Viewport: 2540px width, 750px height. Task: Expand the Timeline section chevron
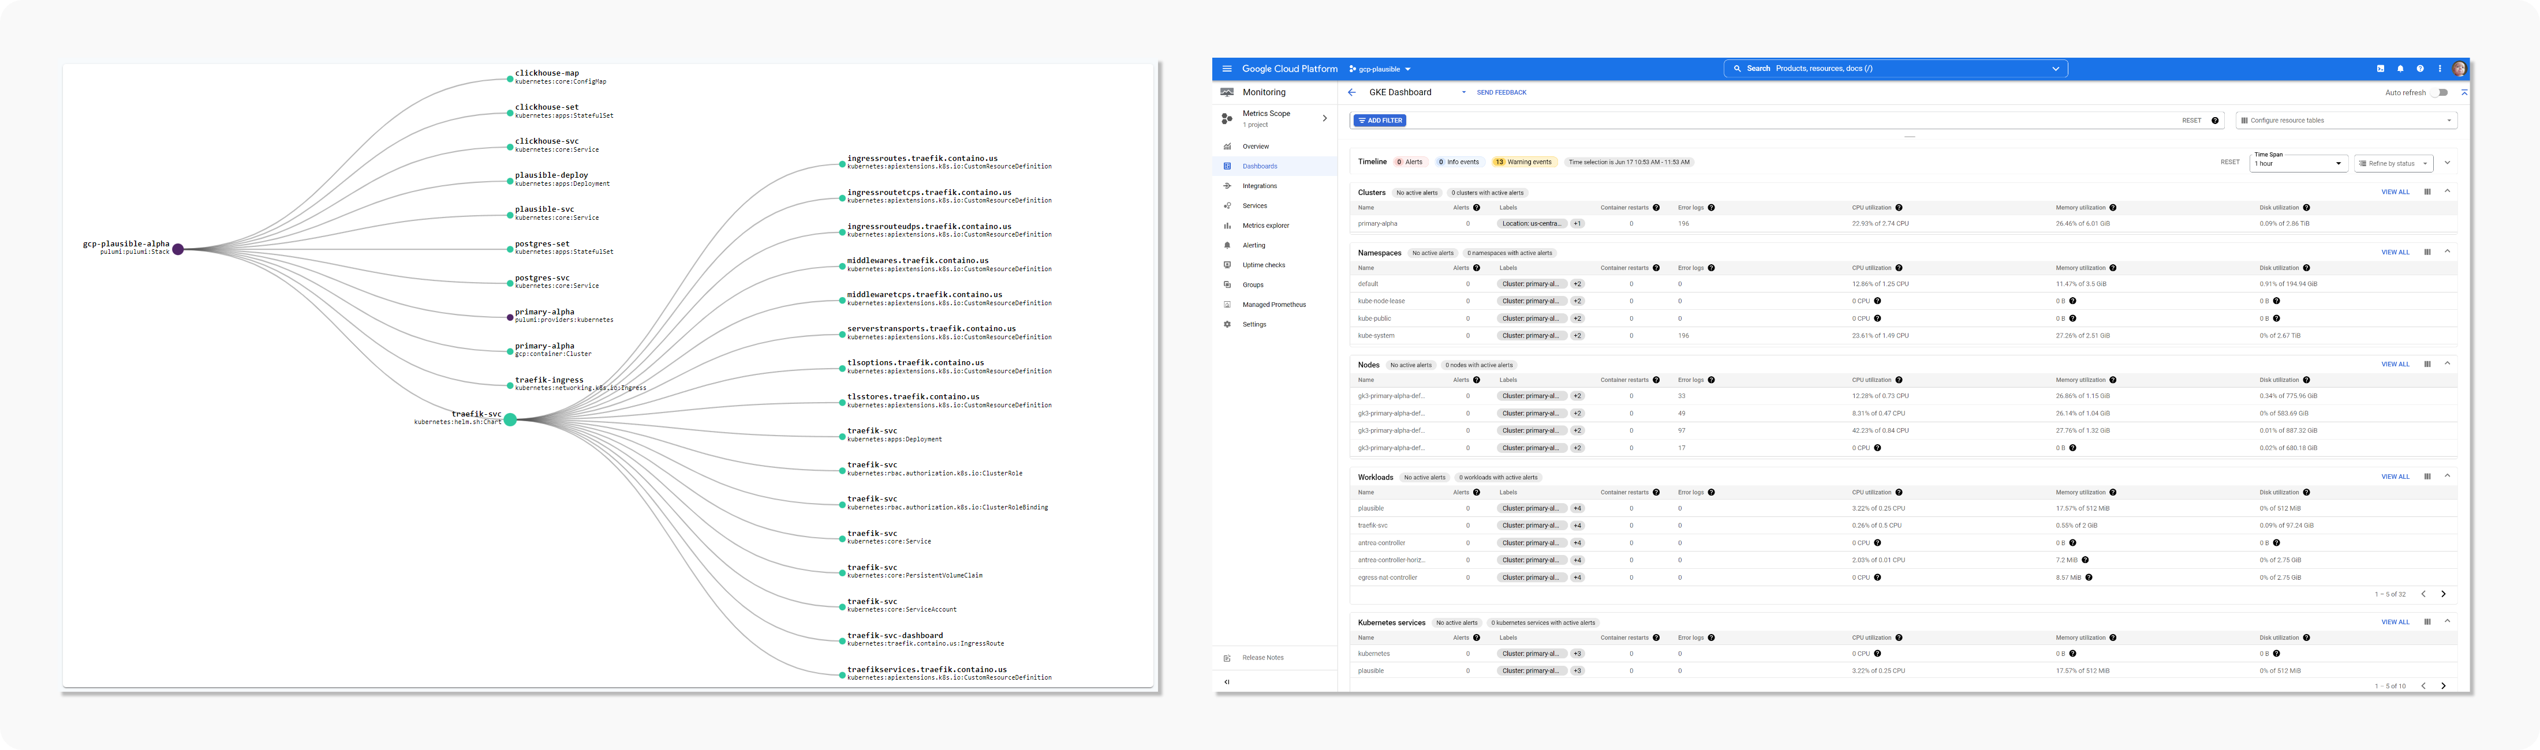(2447, 163)
